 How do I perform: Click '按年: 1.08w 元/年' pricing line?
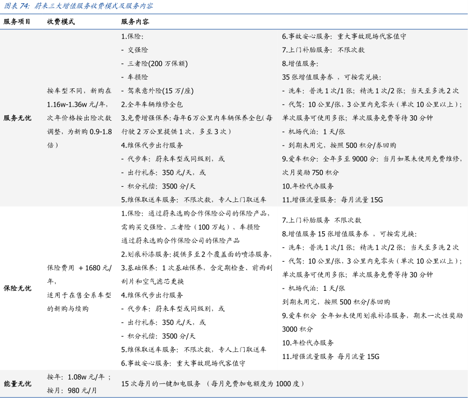point(79,377)
